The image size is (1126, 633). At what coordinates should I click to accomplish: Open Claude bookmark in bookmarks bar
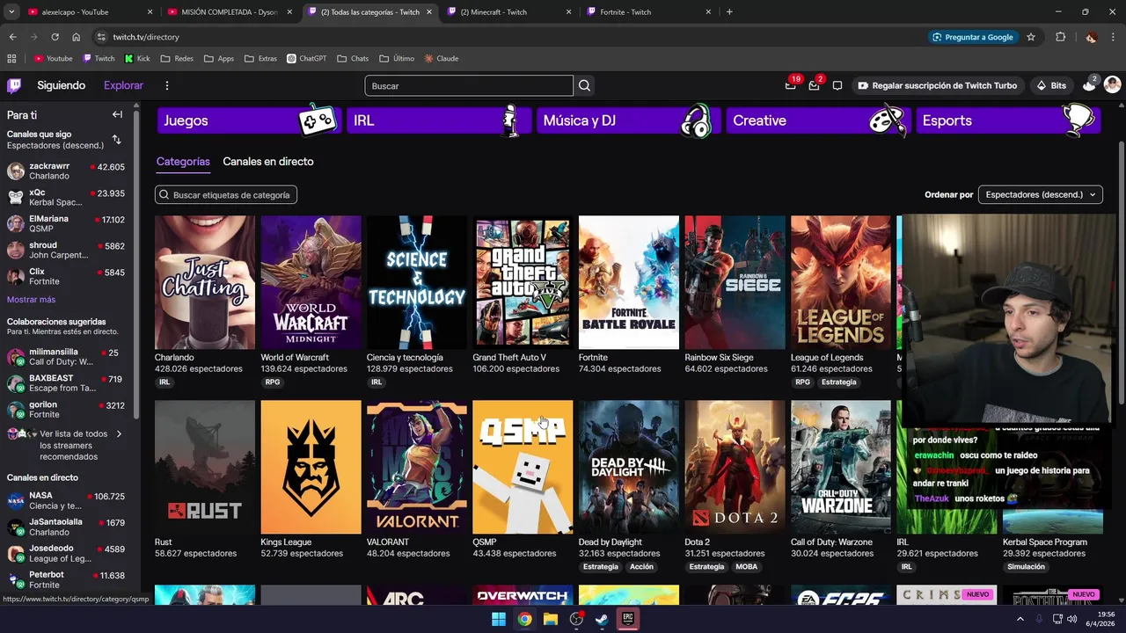coord(442,59)
